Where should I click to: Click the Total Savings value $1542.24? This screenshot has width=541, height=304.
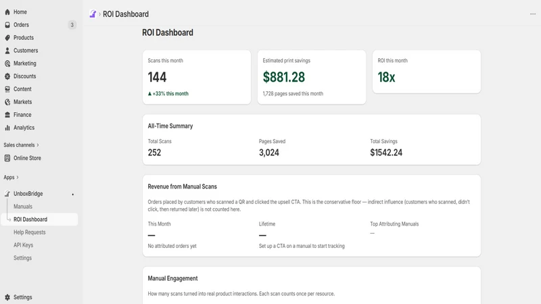click(386, 153)
